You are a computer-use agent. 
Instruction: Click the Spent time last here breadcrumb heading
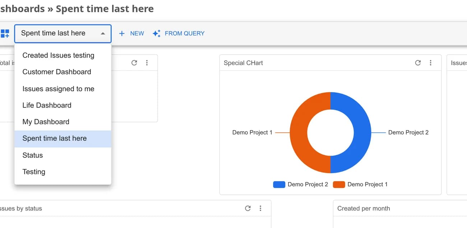(105, 9)
